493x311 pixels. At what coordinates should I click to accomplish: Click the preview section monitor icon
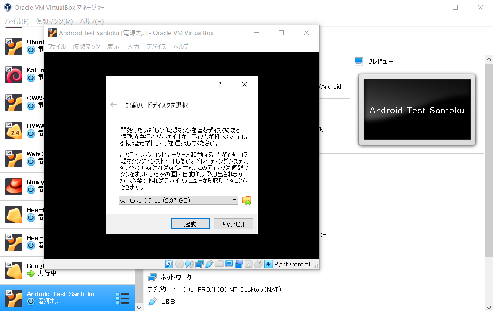[359, 61]
